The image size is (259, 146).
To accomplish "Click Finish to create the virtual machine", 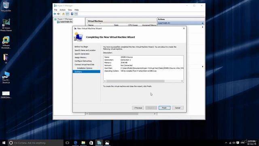I will click(164, 108).
